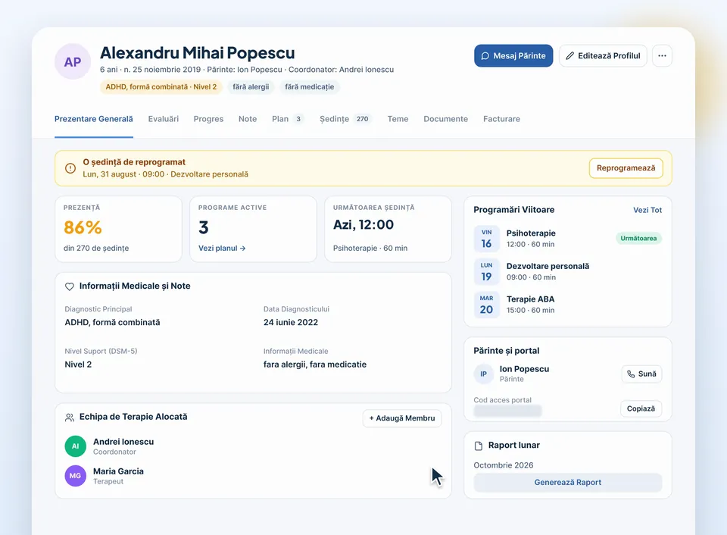
Task: Click Editează Profilul button
Action: click(x=603, y=55)
